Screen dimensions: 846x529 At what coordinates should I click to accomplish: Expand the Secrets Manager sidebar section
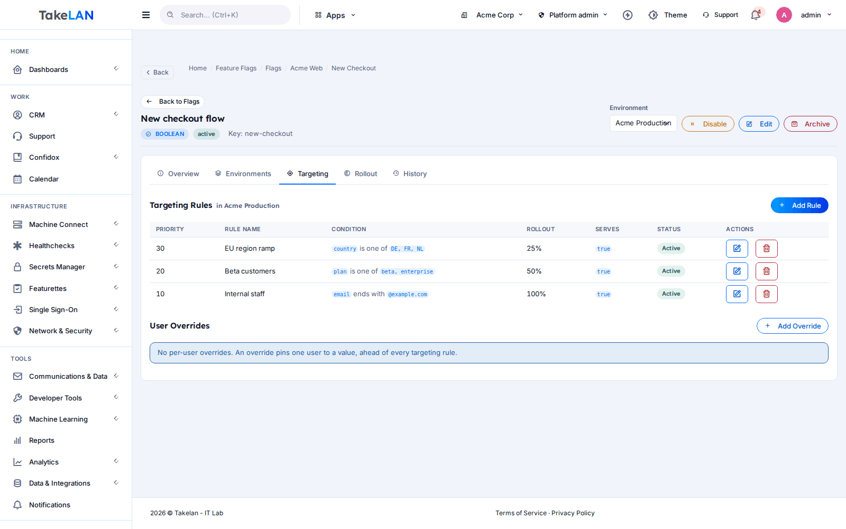click(x=66, y=267)
